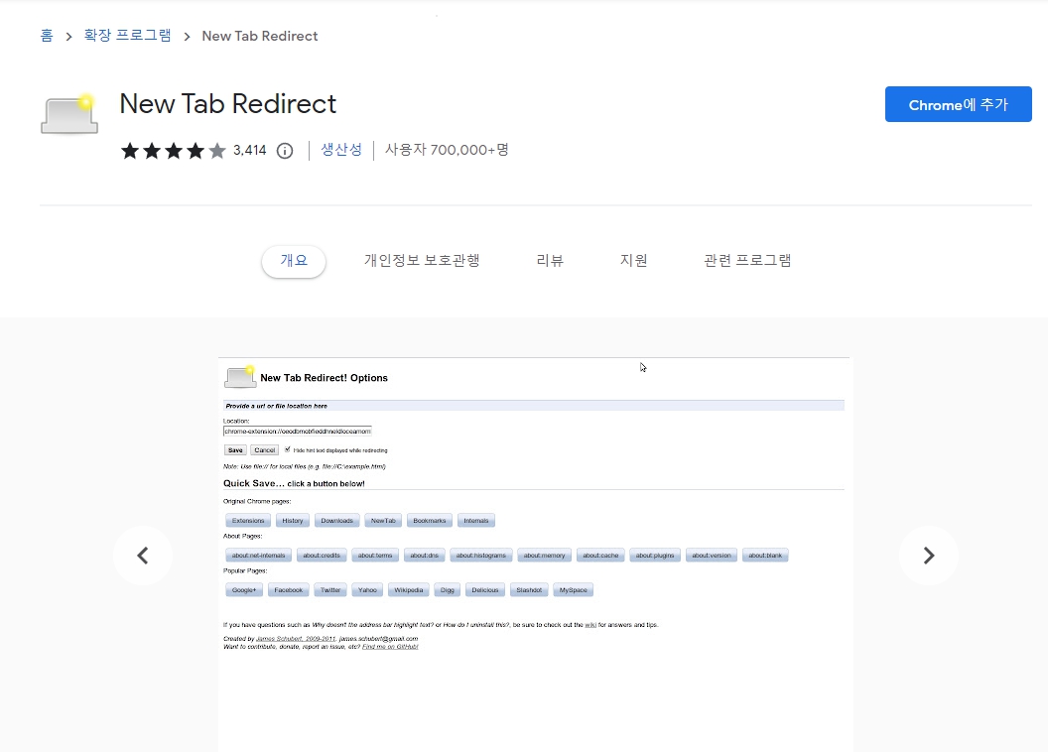Click the "Chrome에 추가" install button
The image size is (1048, 752).
tap(957, 103)
